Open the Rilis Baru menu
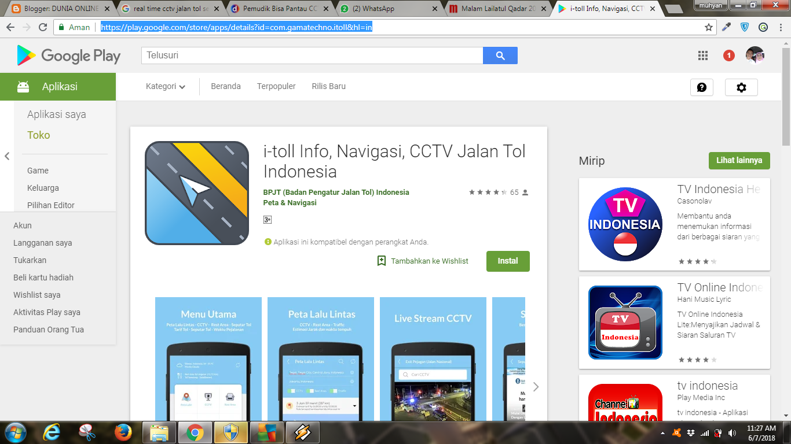791x444 pixels. 329,86
